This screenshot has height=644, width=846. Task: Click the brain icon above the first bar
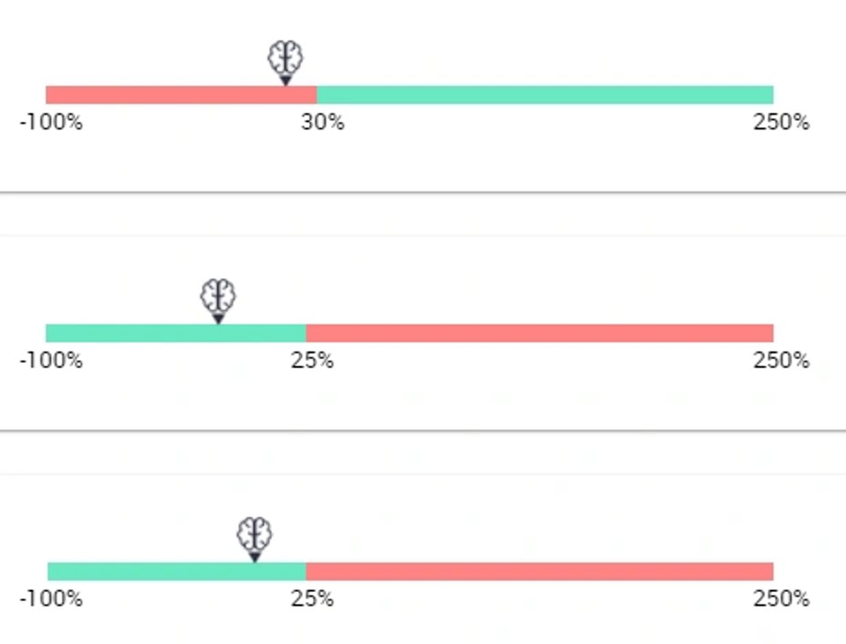[285, 57]
